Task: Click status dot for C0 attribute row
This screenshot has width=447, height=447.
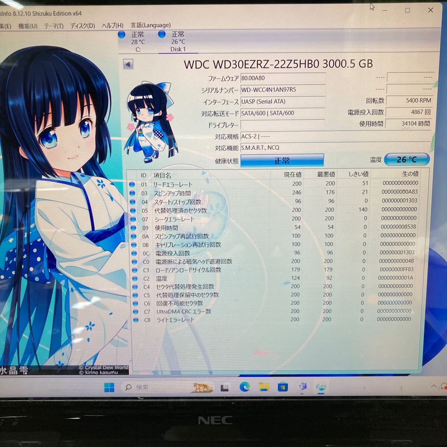Action: coord(135,261)
